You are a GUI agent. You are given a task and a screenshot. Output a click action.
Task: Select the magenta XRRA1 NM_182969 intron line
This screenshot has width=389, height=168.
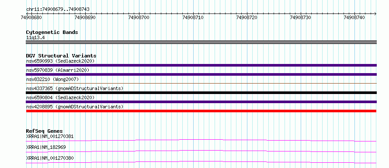pos(201,151)
